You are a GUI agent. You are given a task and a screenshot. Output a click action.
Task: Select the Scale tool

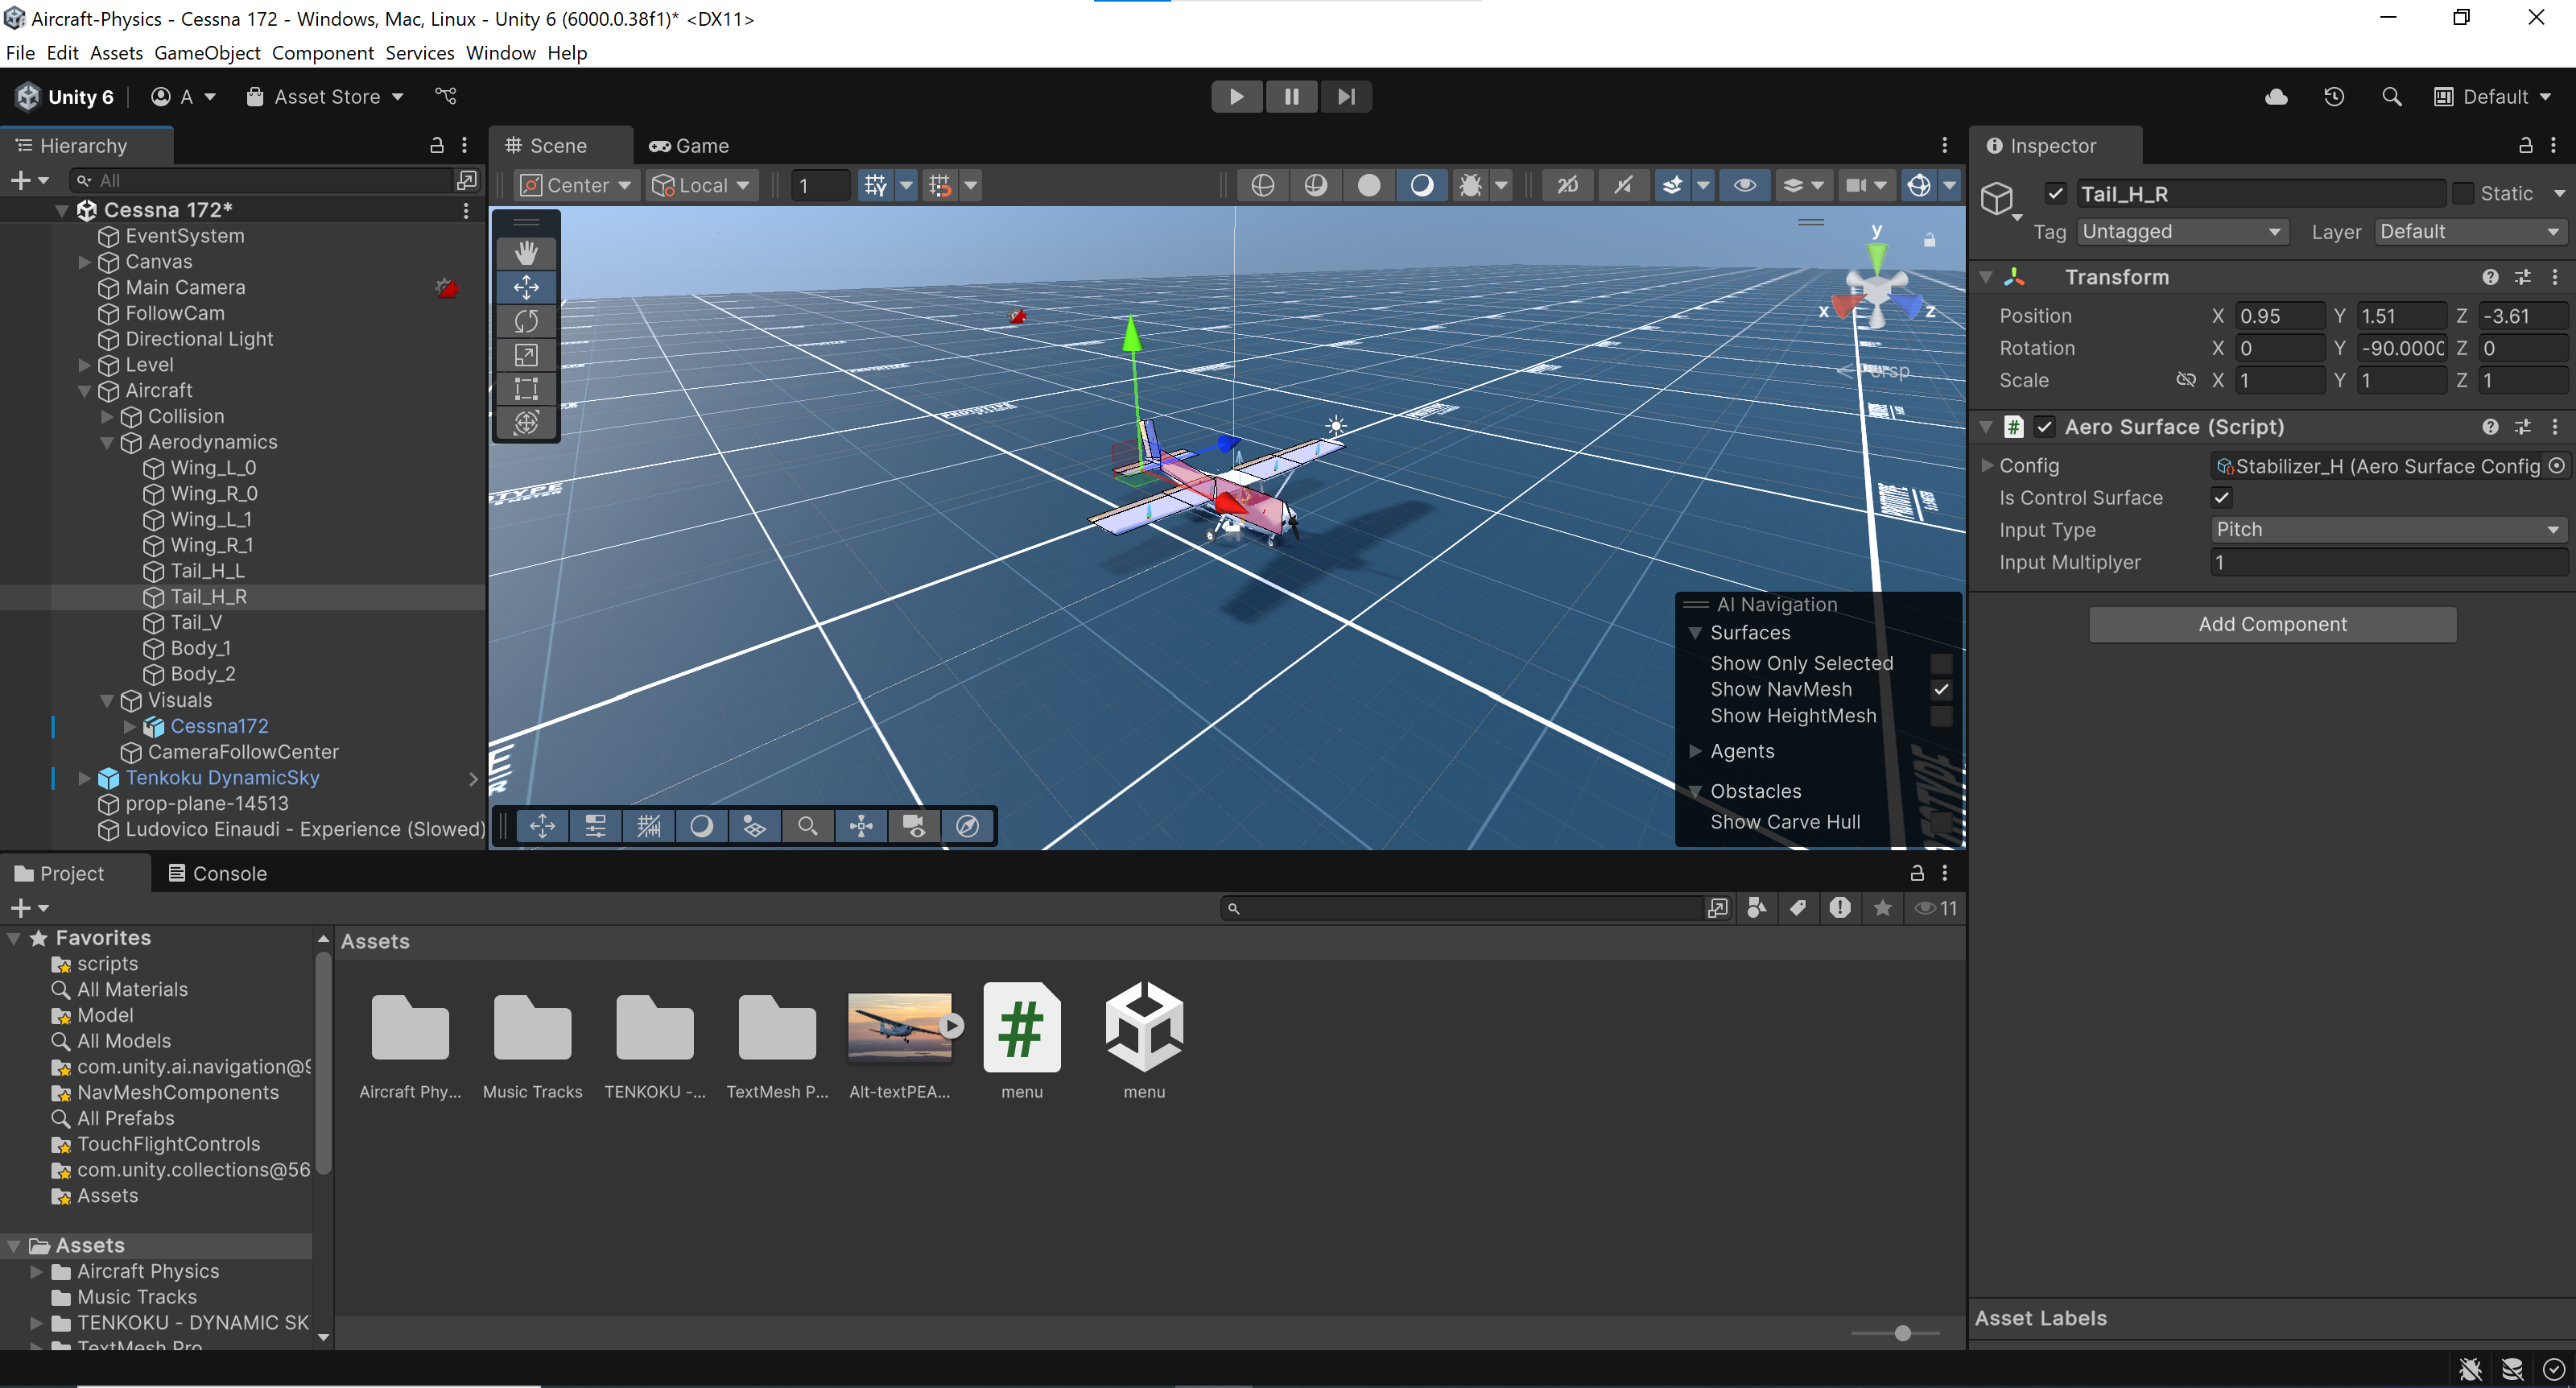[x=526, y=355]
